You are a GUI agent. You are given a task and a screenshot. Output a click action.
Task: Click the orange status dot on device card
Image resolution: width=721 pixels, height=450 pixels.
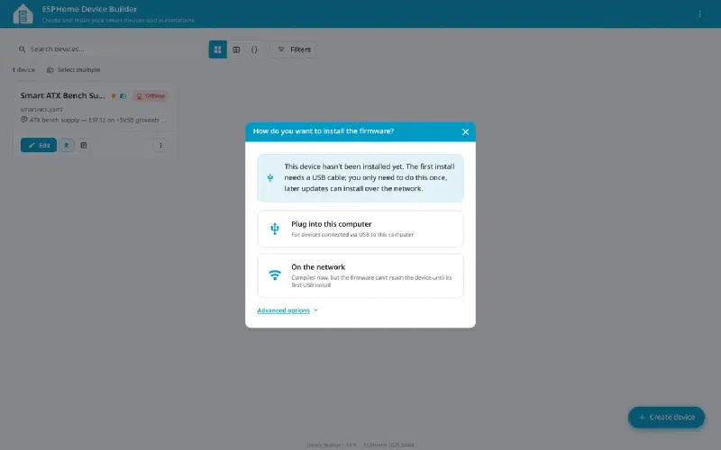coord(114,96)
